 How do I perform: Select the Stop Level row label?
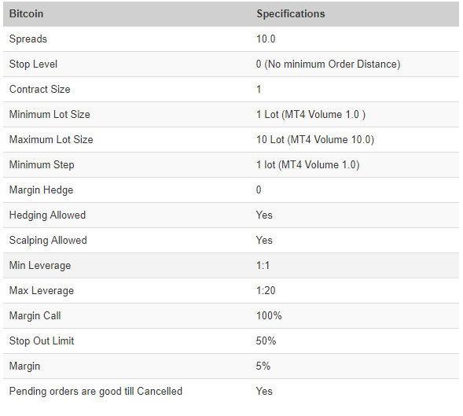(33, 64)
